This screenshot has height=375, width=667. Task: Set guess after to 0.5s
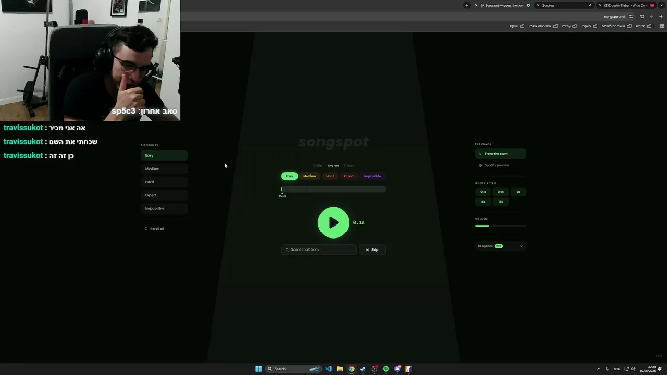coord(501,192)
